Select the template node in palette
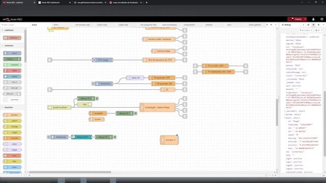 coord(12,138)
